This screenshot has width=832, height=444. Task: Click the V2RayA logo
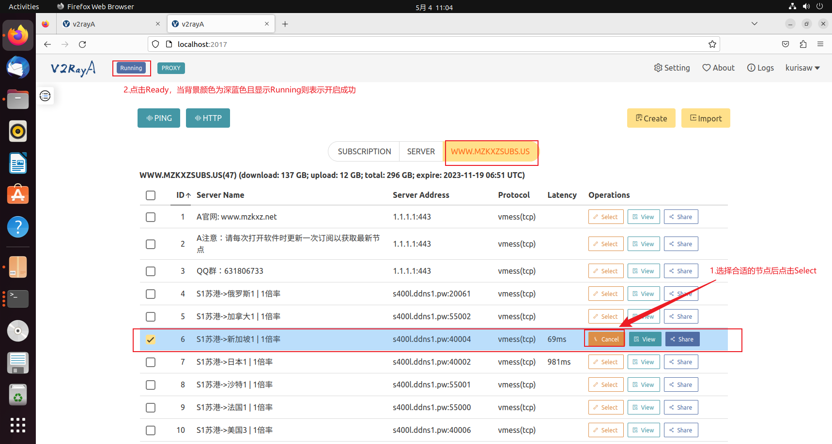[73, 68]
